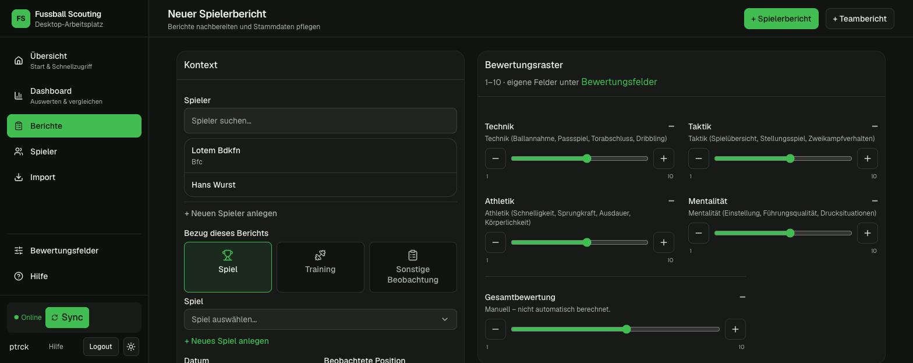Increase the Technik rating

[x=664, y=158]
